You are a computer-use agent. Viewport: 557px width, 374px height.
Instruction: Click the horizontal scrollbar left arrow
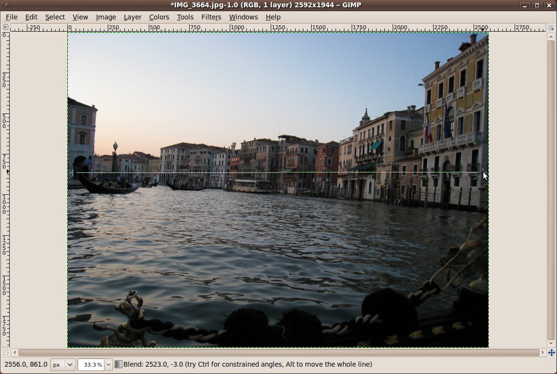coord(15,353)
